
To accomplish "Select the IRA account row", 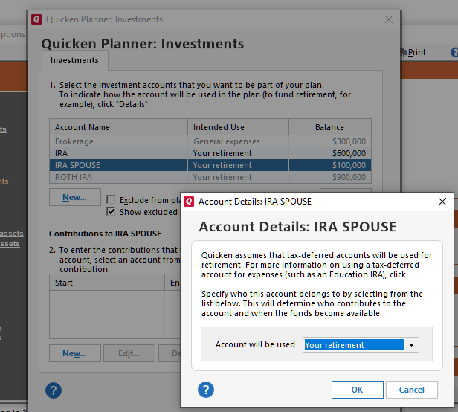I will [210, 153].
